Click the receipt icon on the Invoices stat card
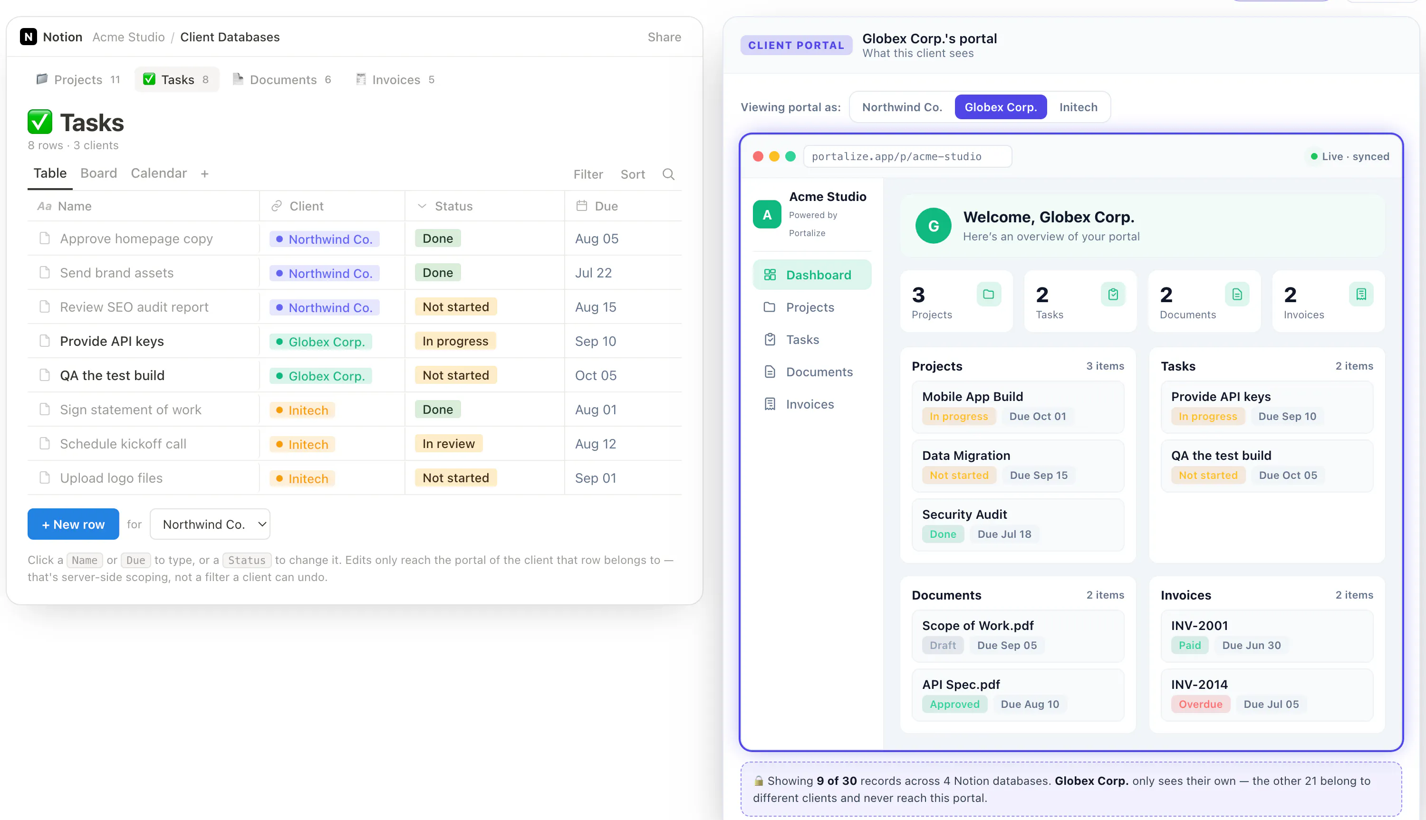This screenshot has width=1426, height=820. pos(1361,294)
